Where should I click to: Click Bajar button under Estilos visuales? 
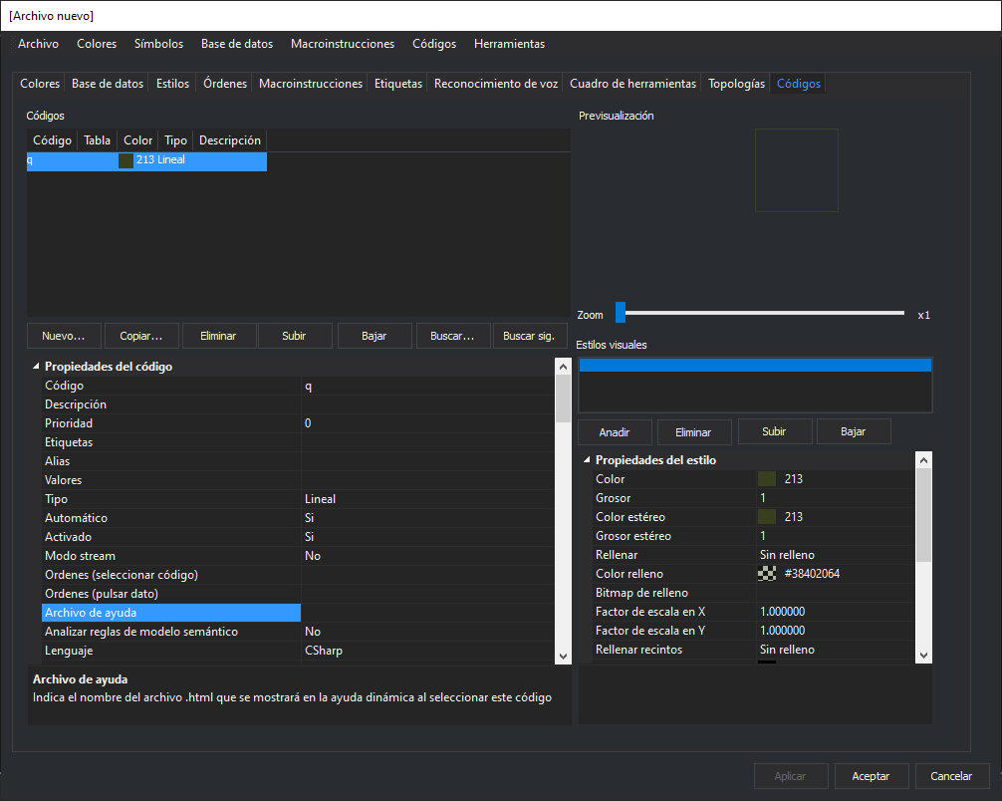854,431
